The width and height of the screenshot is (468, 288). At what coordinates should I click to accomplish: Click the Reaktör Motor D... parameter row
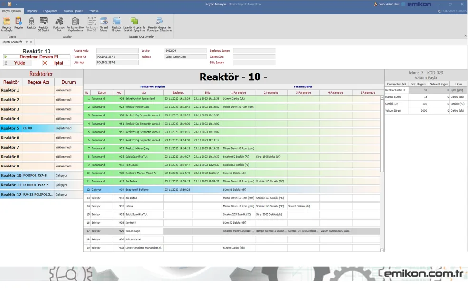click(426, 90)
